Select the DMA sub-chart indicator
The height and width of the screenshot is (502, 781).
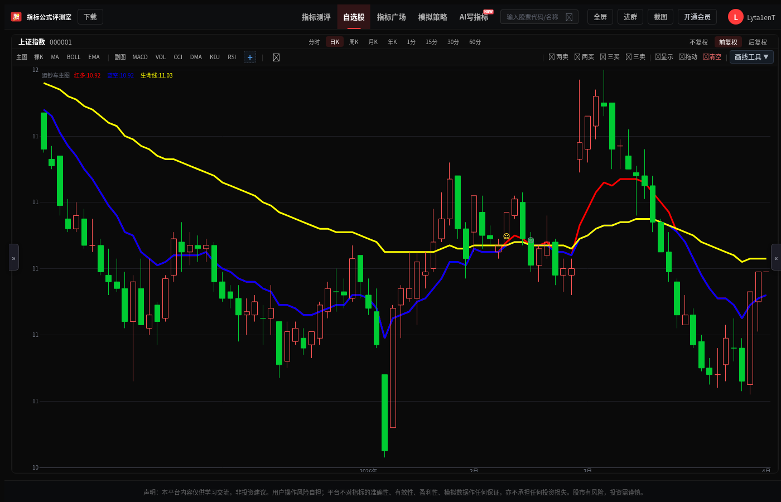pyautogui.click(x=196, y=57)
